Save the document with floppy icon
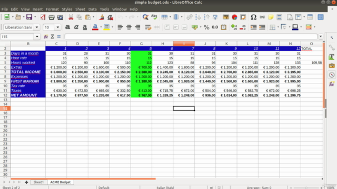The height and width of the screenshot is (189, 337). (x=29, y=17)
